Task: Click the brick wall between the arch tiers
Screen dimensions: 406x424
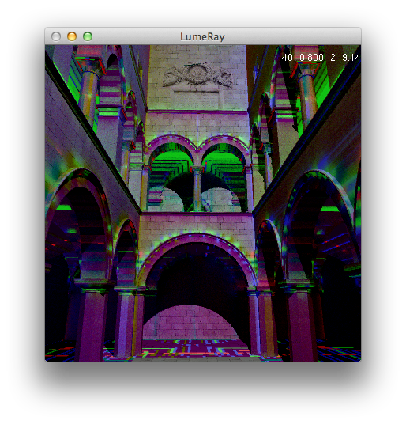Action: click(197, 225)
